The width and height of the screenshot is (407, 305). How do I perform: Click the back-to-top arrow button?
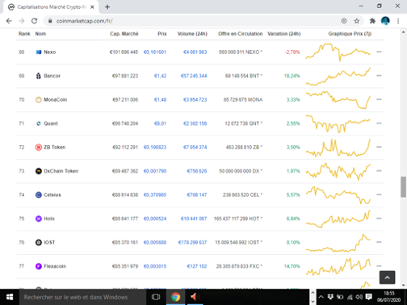point(387,278)
